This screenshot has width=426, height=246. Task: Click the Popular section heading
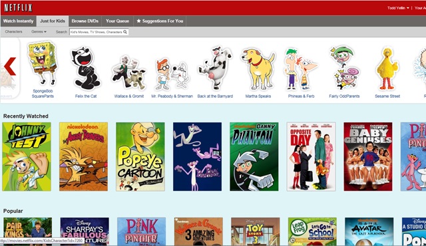click(13, 211)
